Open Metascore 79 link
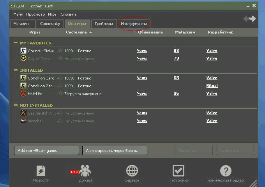 pos(176,58)
